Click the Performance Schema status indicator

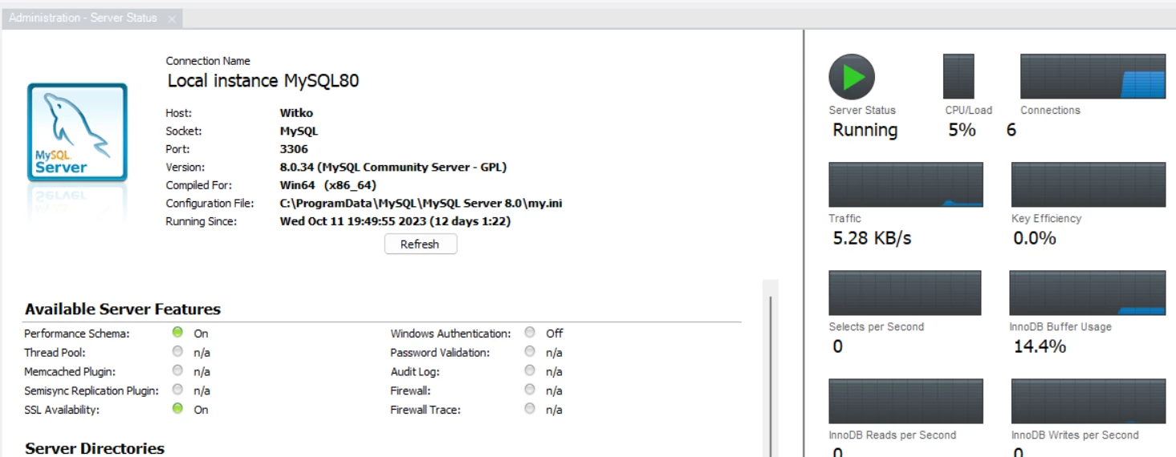click(177, 332)
